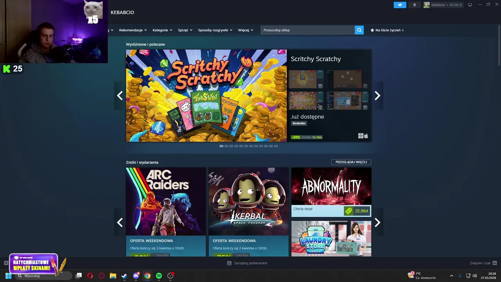Viewport: 501px width, 282px height.
Task: Click the microphone tray icon
Action: point(460,276)
